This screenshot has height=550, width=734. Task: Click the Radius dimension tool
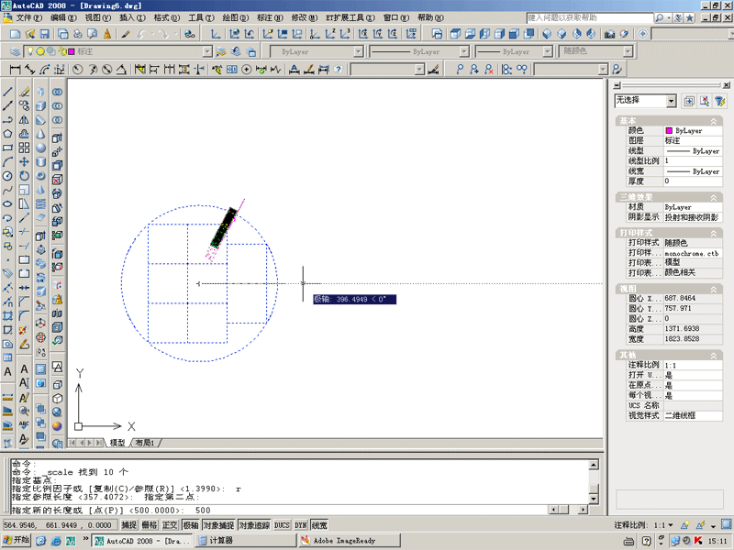78,70
